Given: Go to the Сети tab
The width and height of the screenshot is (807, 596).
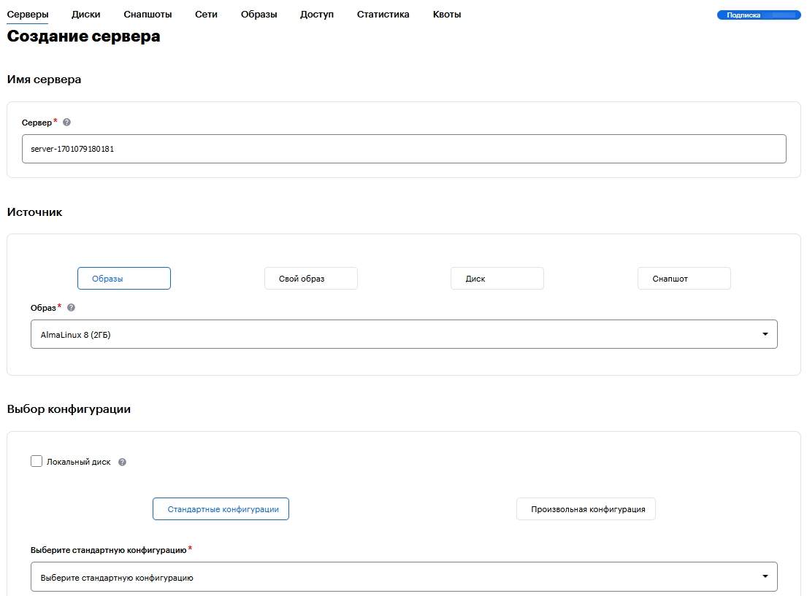Looking at the screenshot, I should tap(206, 15).
